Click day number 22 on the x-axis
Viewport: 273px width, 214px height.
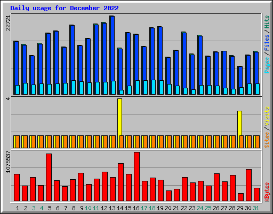[184, 208]
